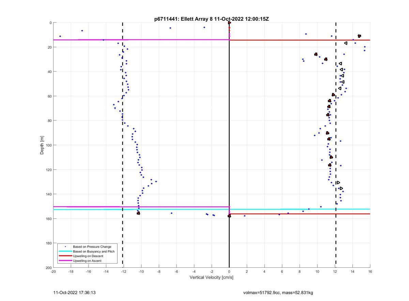409x301 pixels.
Task: Click the 'Vertical Velocity [cm/s]' axis label
Action: [x=212, y=278]
